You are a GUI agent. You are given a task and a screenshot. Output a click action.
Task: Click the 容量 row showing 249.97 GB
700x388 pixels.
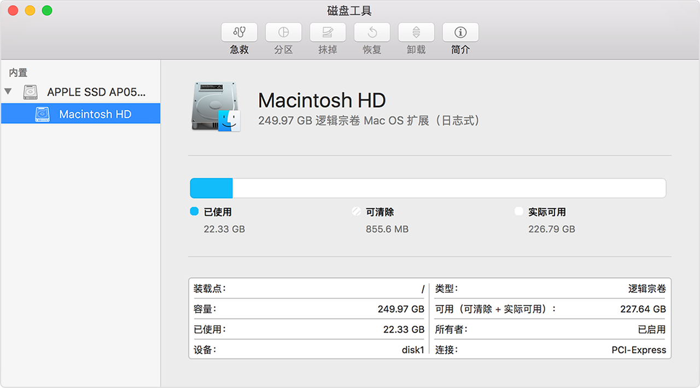point(309,309)
